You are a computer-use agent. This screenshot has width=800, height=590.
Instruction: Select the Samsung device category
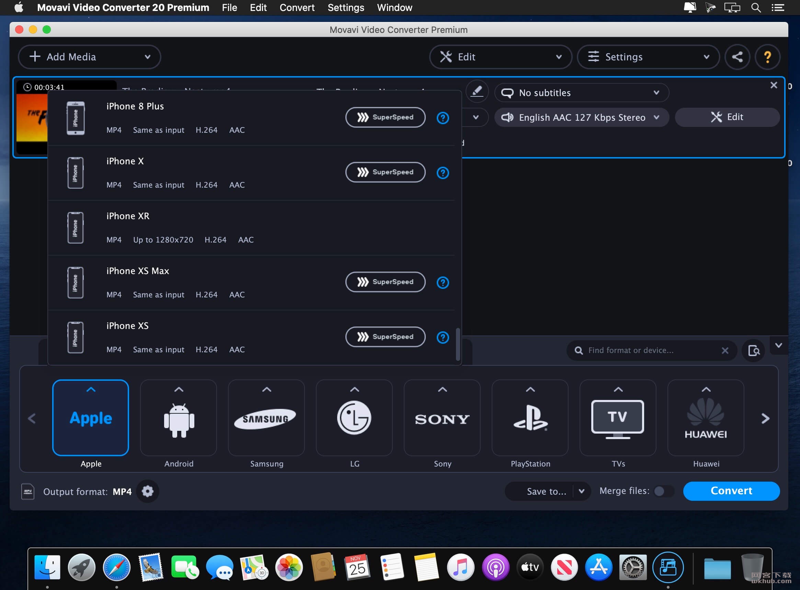pyautogui.click(x=266, y=418)
